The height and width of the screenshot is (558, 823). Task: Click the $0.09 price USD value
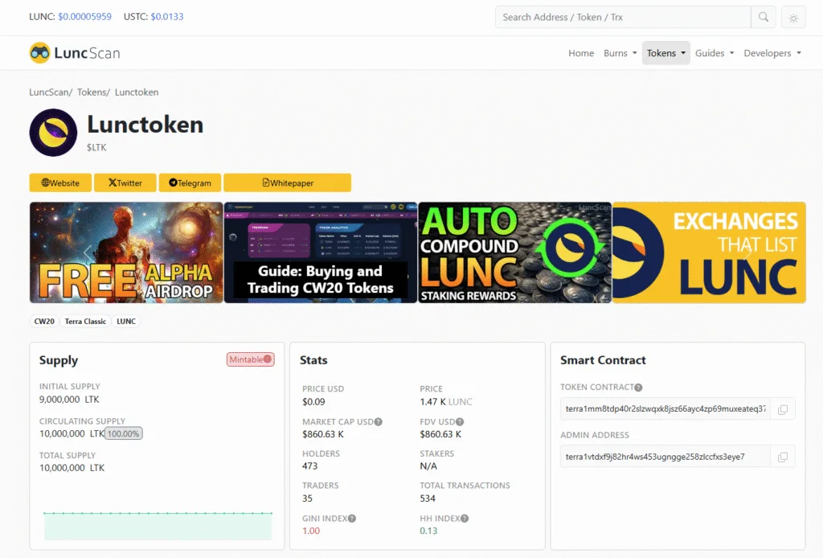click(x=313, y=401)
